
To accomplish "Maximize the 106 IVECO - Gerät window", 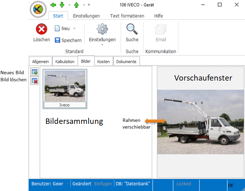I will 219,5.
